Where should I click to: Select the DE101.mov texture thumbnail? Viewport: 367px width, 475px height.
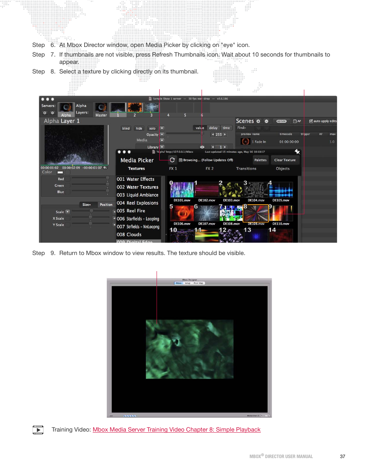pos(182,190)
